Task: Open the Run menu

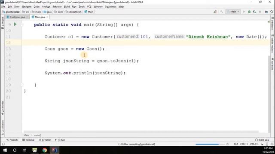Action: tap(74, 7)
